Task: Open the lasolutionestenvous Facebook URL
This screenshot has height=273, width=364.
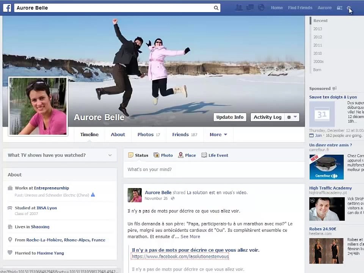Action: pyautogui.click(x=180, y=257)
